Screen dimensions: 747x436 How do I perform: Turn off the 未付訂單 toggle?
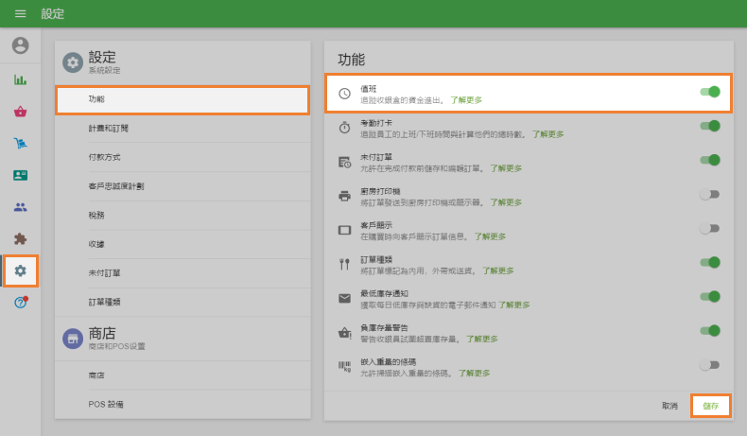tap(710, 160)
